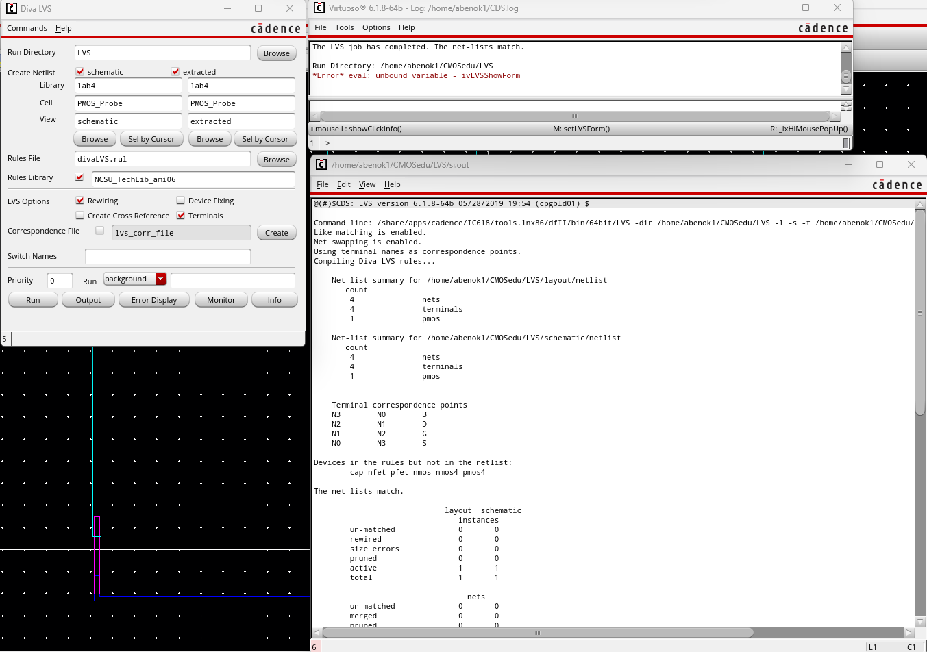The image size is (927, 652).
Task: Click the Monitor button
Action: 221,300
